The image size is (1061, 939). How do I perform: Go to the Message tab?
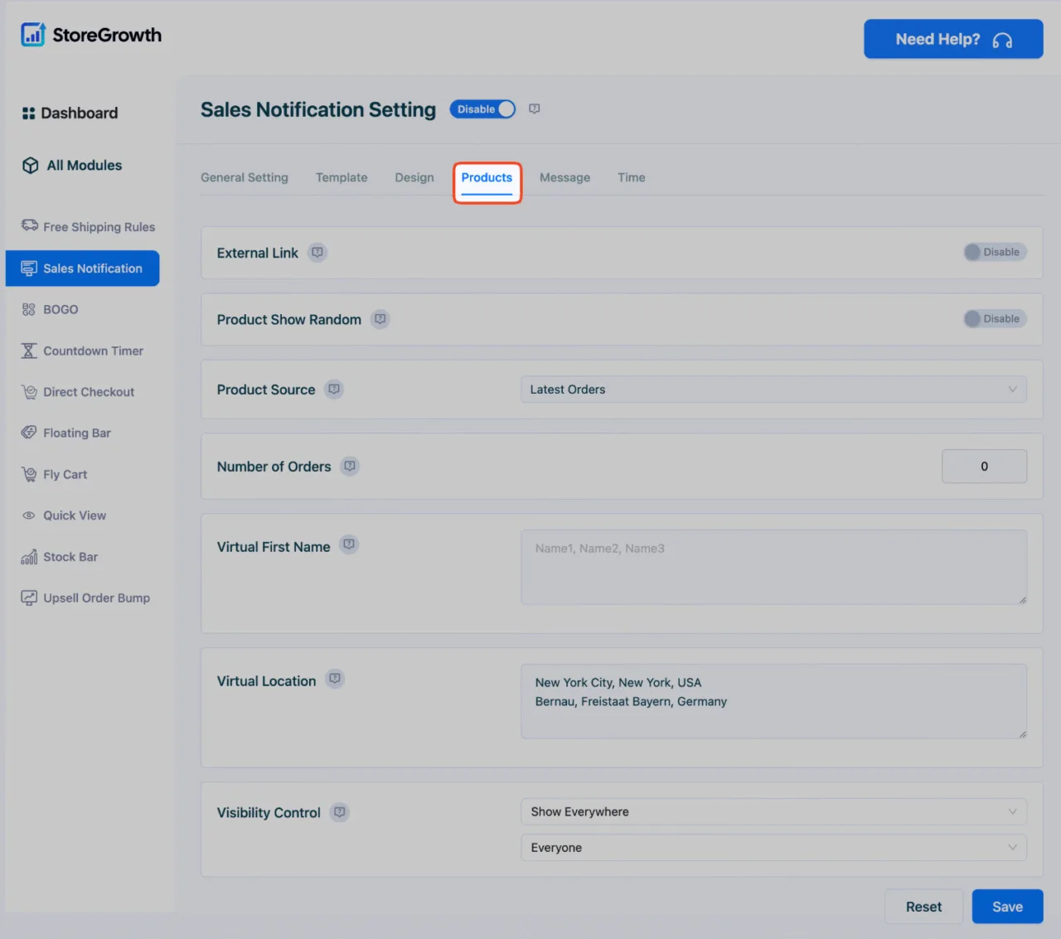565,177
